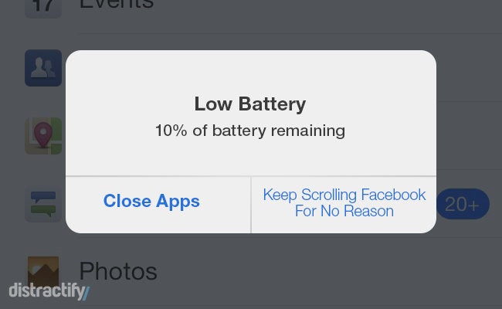
Task: Click the Low Battery alert heading
Action: pos(250,104)
